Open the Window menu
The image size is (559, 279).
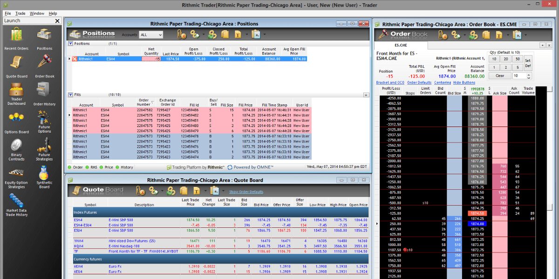pyautogui.click(x=37, y=13)
